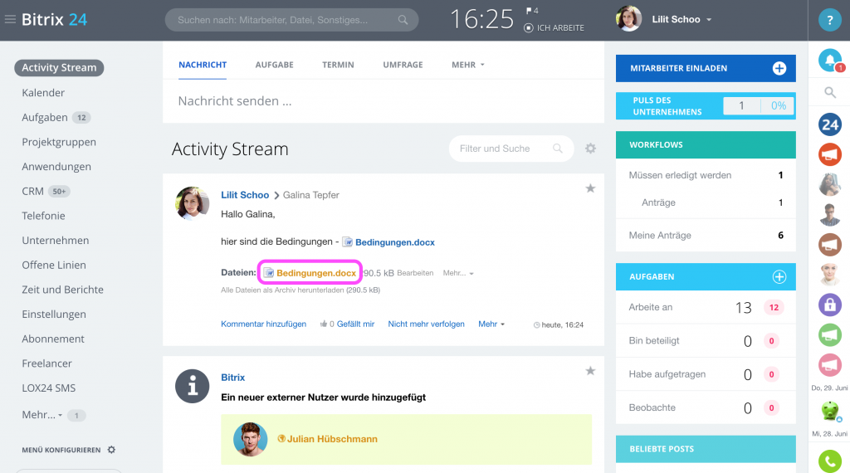Open Aufgaben in the left menu
This screenshot has width=850, height=473.
(45, 118)
